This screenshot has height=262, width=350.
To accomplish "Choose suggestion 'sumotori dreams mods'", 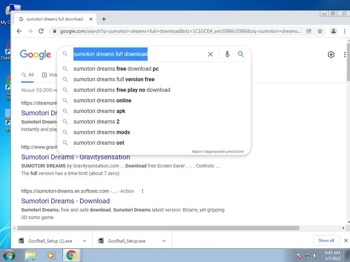I will tap(154, 132).
